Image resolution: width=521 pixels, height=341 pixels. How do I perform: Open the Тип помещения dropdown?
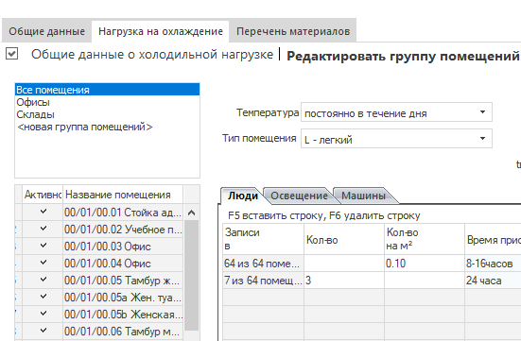coord(396,139)
